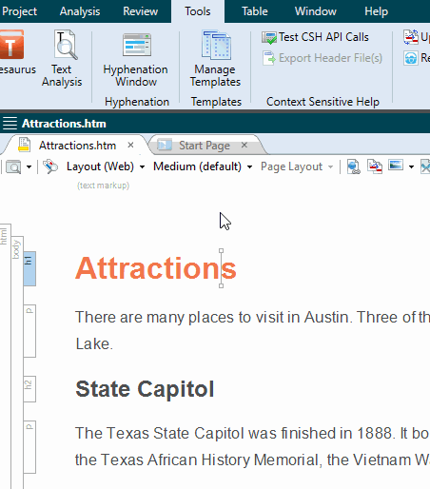Open the Thesaurus tool icon

(x=11, y=45)
